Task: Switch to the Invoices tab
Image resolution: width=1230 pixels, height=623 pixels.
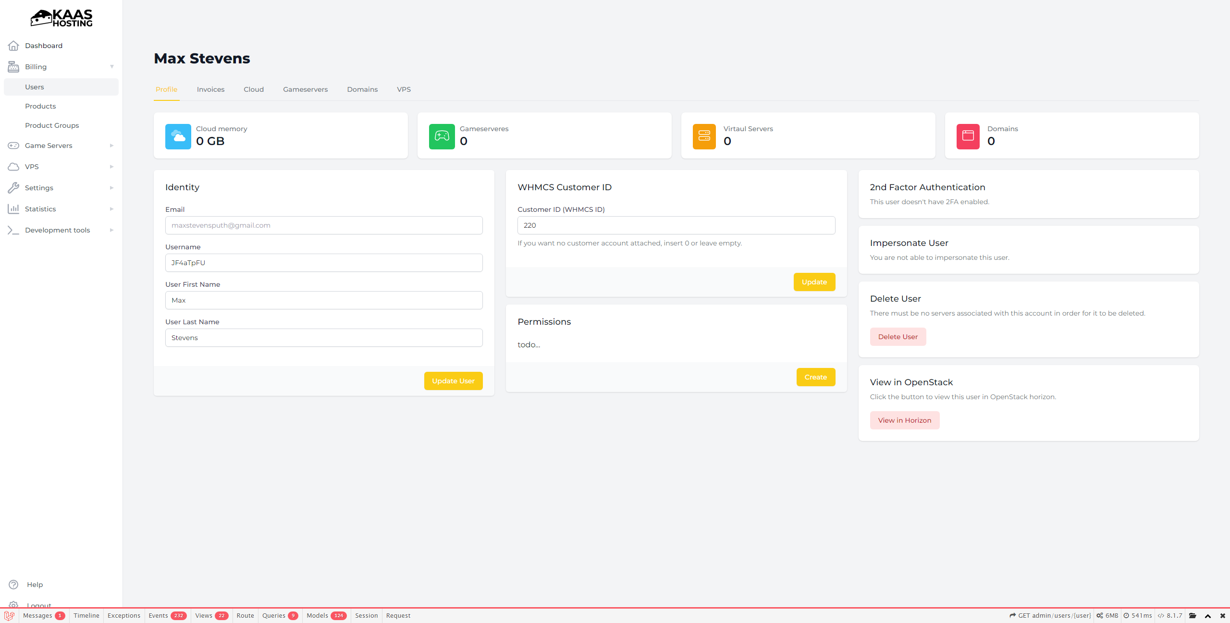Action: pos(210,89)
